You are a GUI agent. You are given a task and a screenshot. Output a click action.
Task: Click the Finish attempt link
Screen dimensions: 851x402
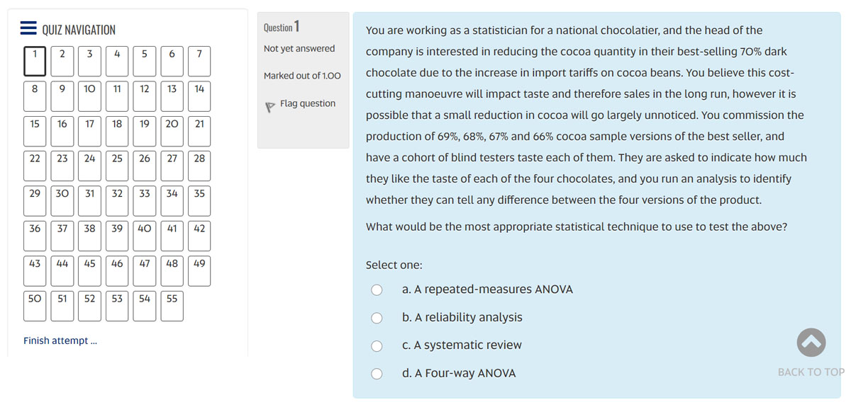[60, 340]
